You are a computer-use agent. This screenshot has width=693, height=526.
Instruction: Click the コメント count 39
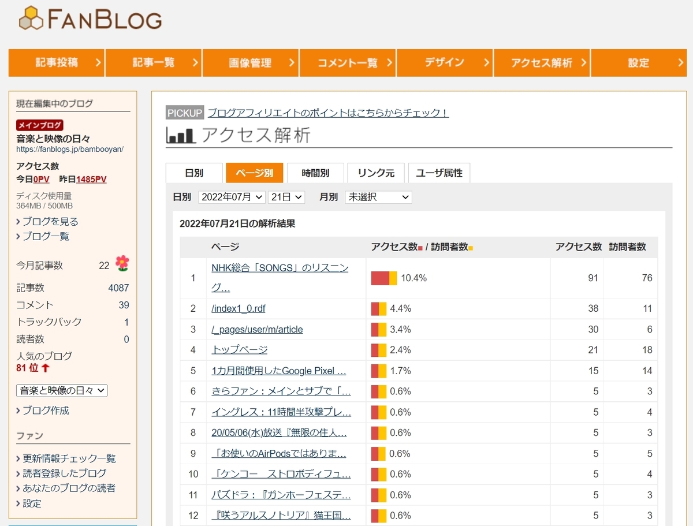point(124,305)
